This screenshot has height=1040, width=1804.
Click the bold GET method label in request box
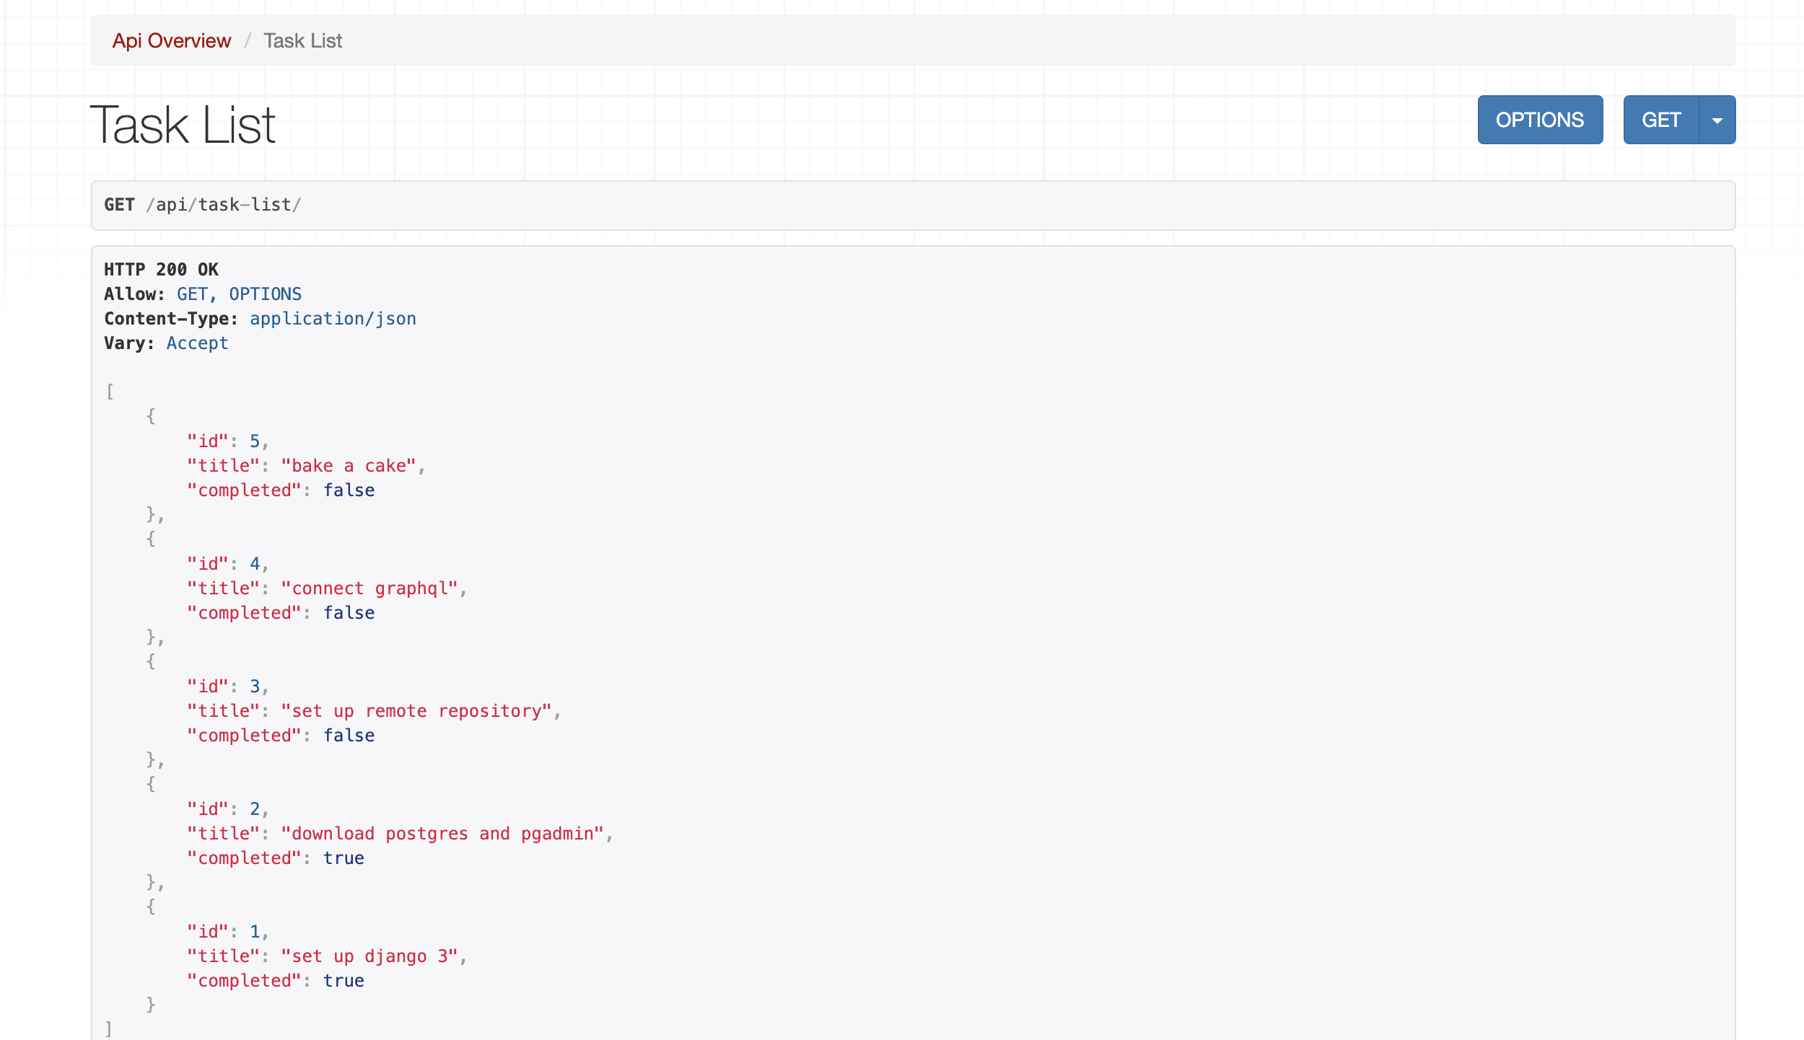(x=119, y=206)
